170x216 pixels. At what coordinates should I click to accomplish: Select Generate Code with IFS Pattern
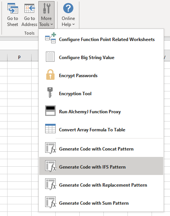pos(101,166)
